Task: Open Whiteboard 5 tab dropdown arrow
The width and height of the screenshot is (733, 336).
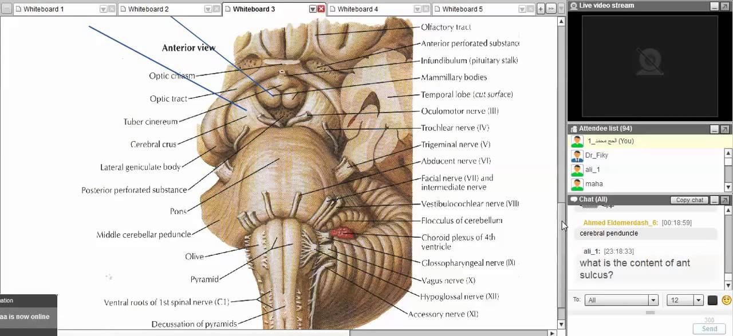Action: click(x=522, y=9)
